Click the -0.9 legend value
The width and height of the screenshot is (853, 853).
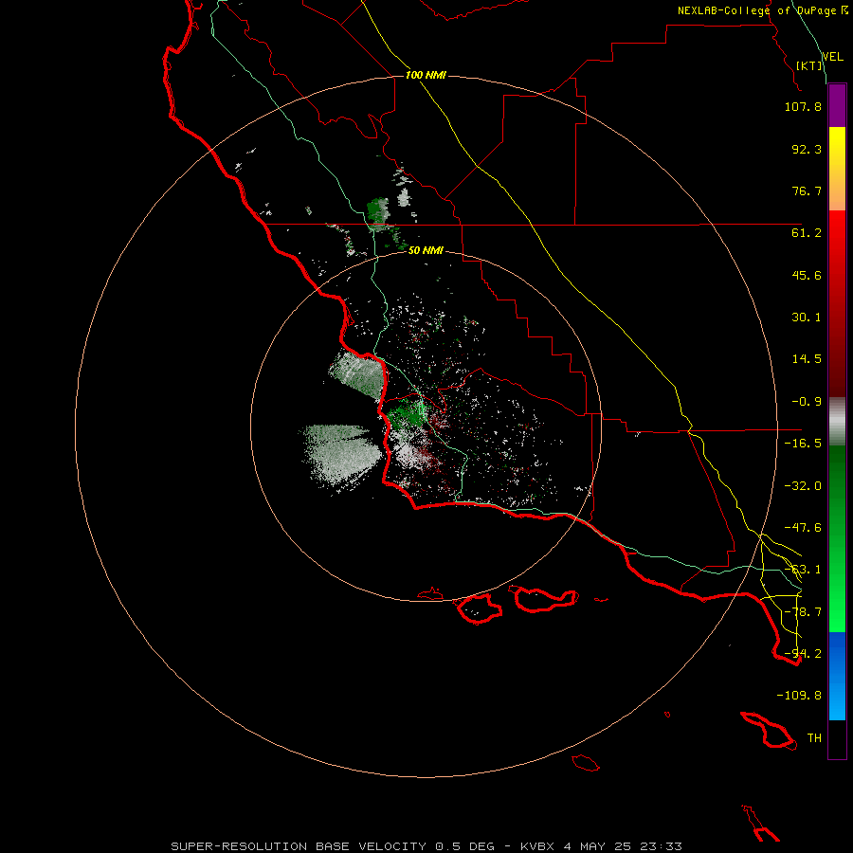point(807,402)
